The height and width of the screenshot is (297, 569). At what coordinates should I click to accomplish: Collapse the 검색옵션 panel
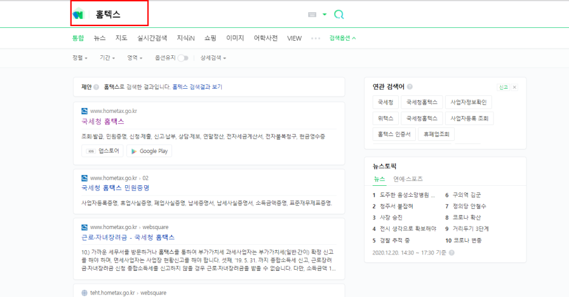pyautogui.click(x=342, y=38)
